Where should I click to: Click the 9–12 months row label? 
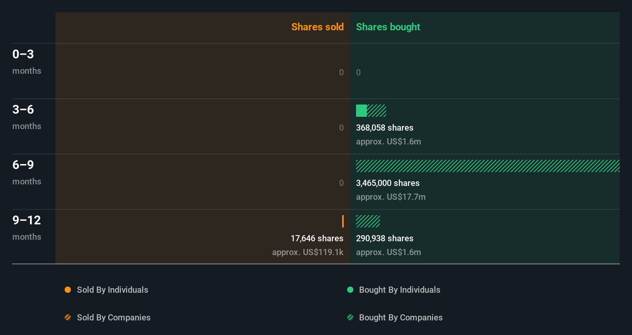[27, 228]
